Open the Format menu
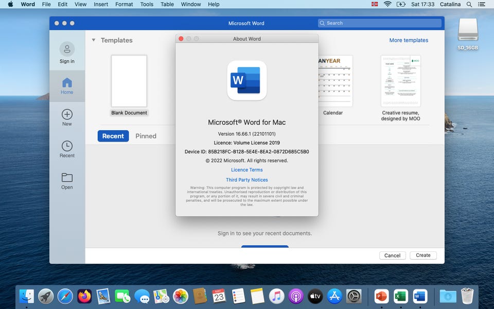494x309 pixels. 124,5
